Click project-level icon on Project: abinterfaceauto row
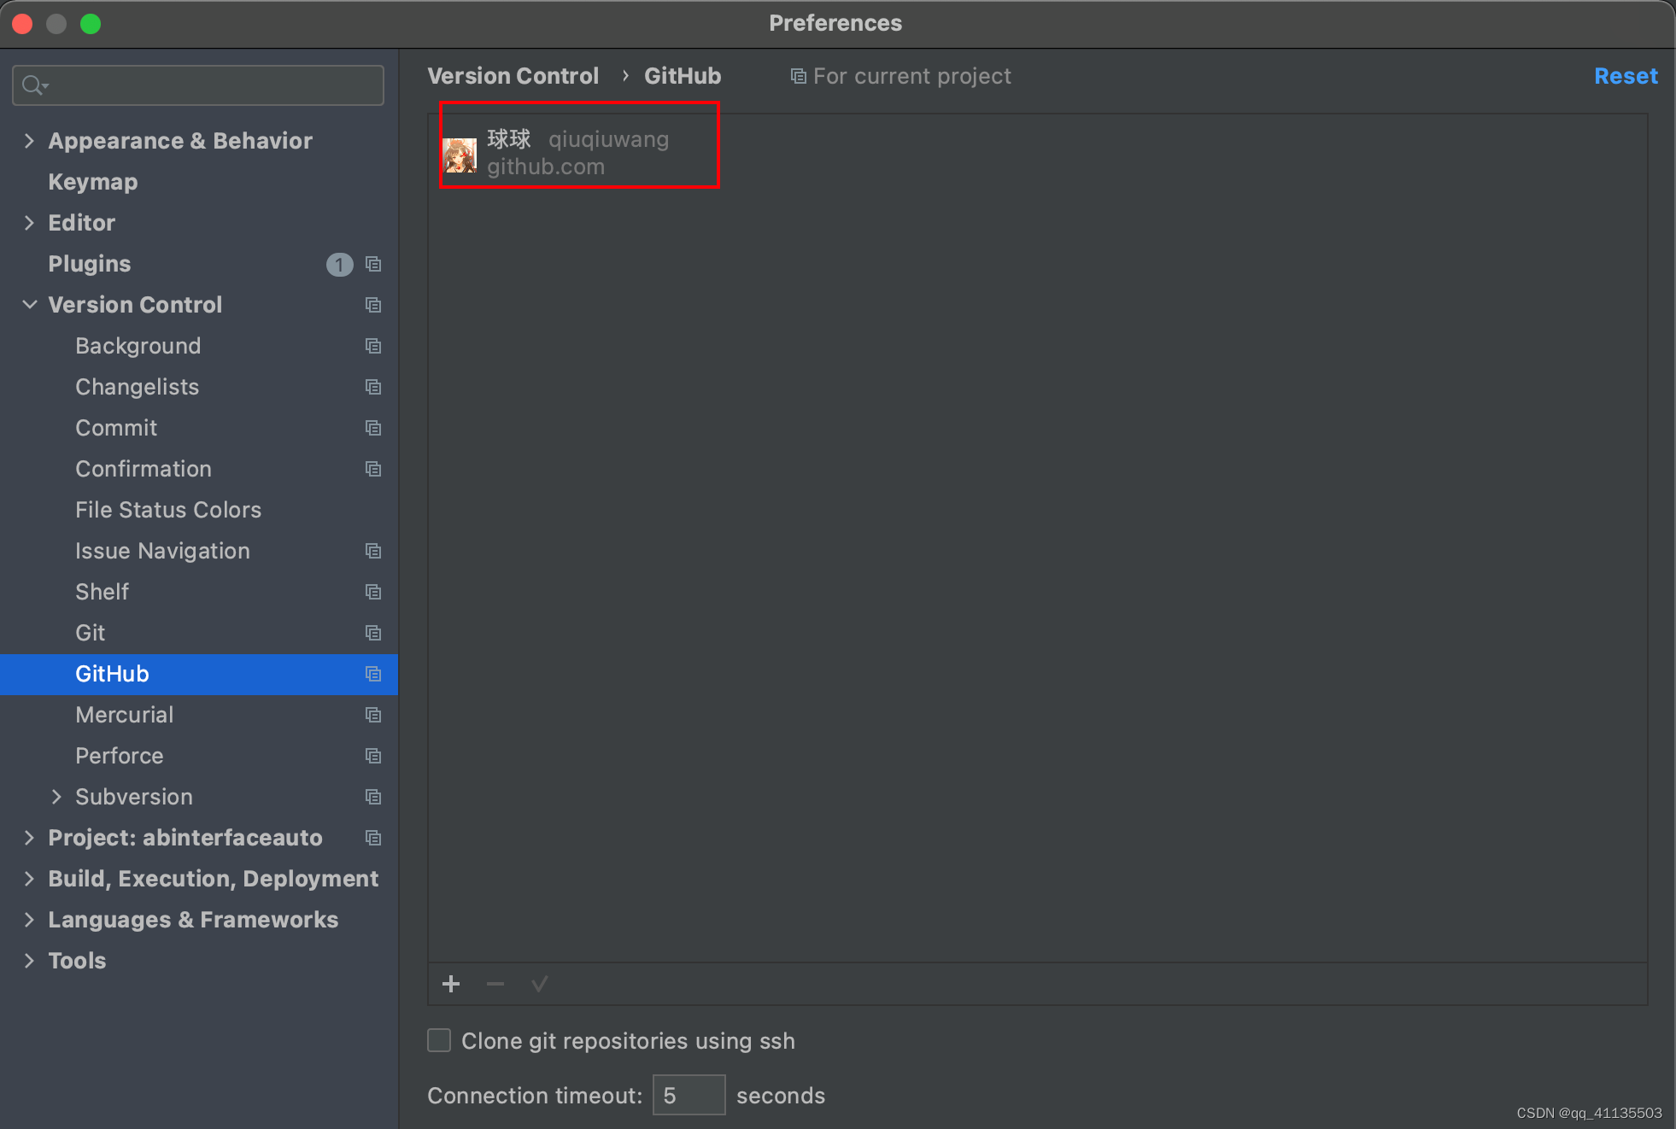The height and width of the screenshot is (1129, 1676). 373,838
